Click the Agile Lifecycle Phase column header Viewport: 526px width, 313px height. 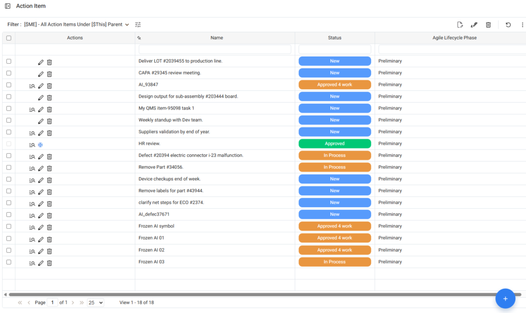(x=448, y=38)
